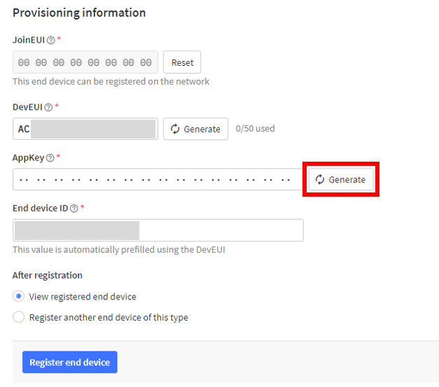Image resolution: width=439 pixels, height=387 pixels.
Task: Reset the JoinEUI value
Action: click(182, 62)
